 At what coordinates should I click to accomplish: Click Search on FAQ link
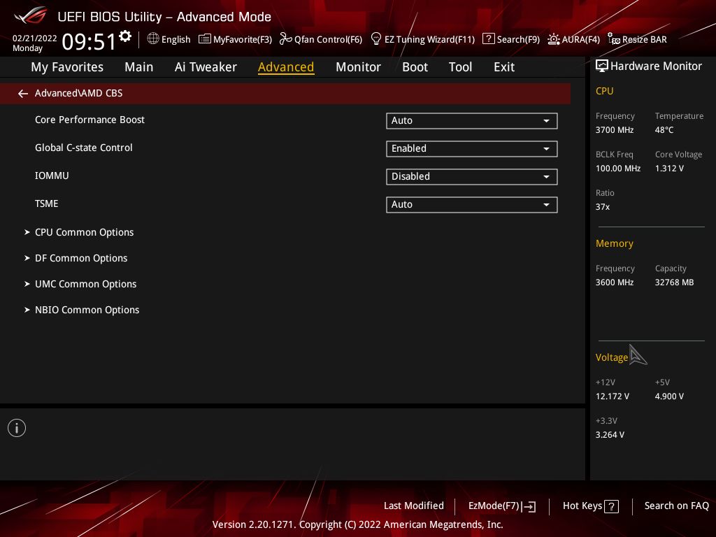[x=676, y=506]
